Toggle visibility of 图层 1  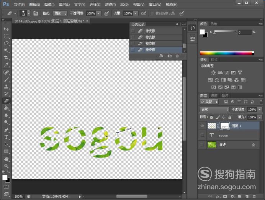coord(202,126)
